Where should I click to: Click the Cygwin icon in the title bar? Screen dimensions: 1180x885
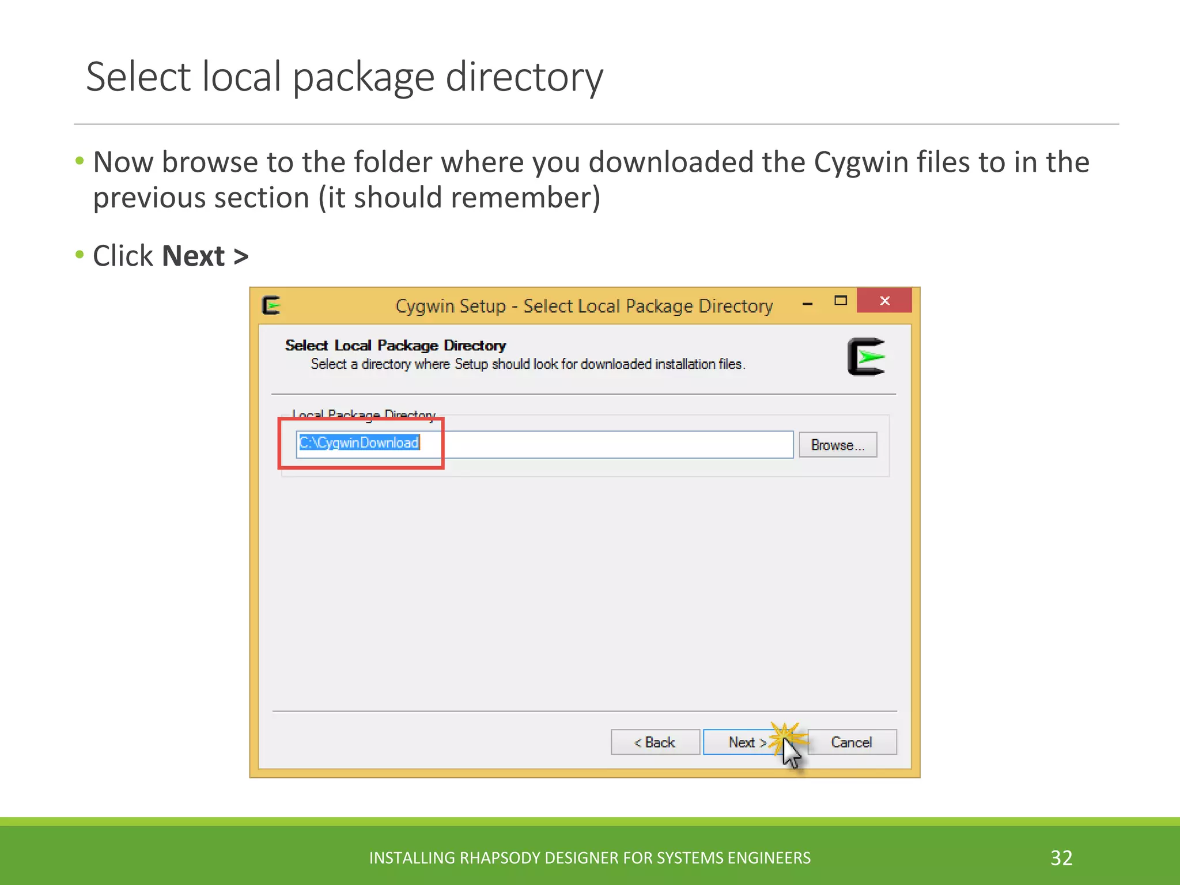[x=271, y=305]
